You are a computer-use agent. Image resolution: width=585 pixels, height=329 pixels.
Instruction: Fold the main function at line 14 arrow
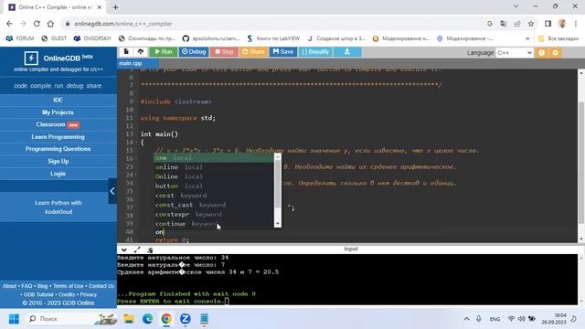tap(137, 143)
